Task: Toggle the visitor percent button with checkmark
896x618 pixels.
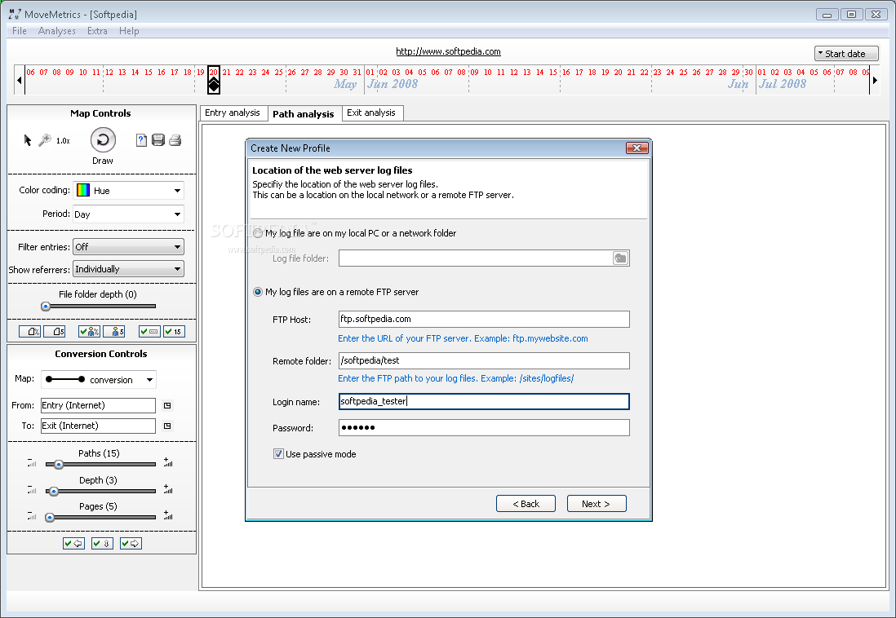Action: tap(89, 331)
